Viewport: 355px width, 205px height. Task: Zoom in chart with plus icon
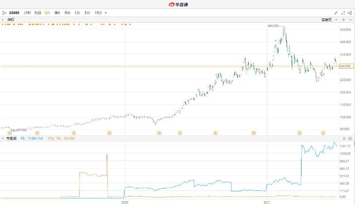(x=344, y=20)
